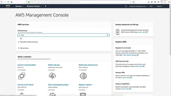Open Launch a virtual machine link
Viewport: 171px width, 96px height.
click(x=27, y=65)
